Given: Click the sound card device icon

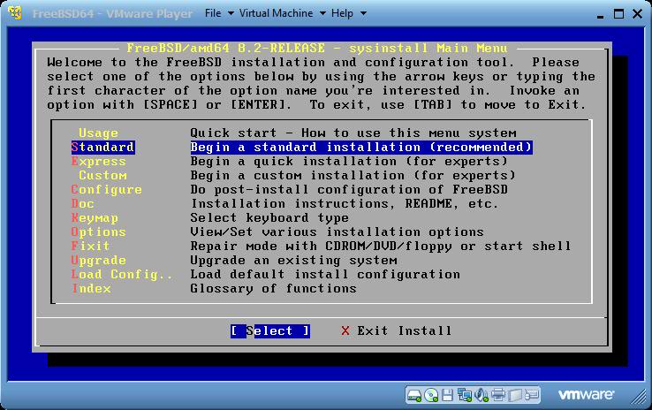Looking at the screenshot, I should pos(481,395).
